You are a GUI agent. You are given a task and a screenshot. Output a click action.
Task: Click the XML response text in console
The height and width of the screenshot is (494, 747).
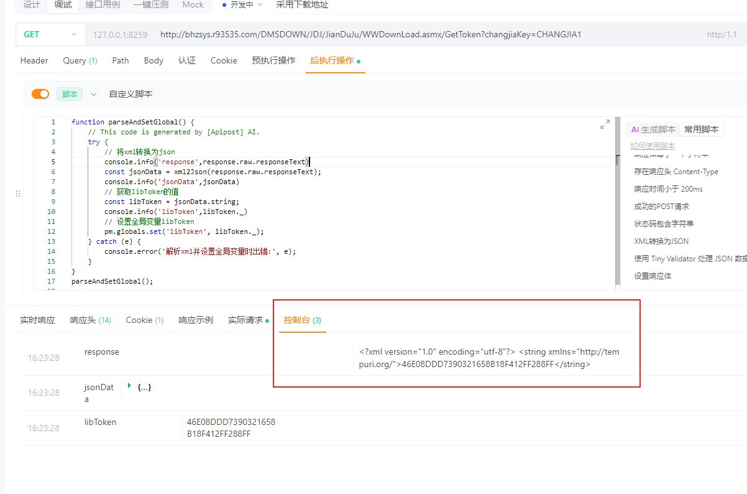coord(489,358)
